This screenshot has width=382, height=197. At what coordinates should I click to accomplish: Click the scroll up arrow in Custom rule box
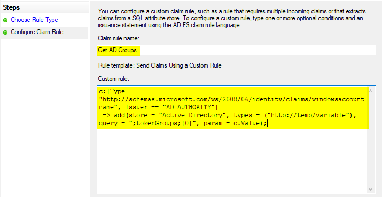pos(371,92)
